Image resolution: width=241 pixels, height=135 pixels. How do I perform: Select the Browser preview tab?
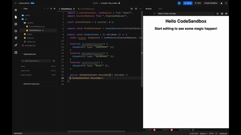pos(149,9)
